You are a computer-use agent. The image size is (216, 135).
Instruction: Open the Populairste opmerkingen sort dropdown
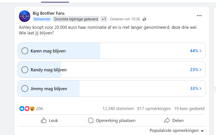click(x=177, y=130)
